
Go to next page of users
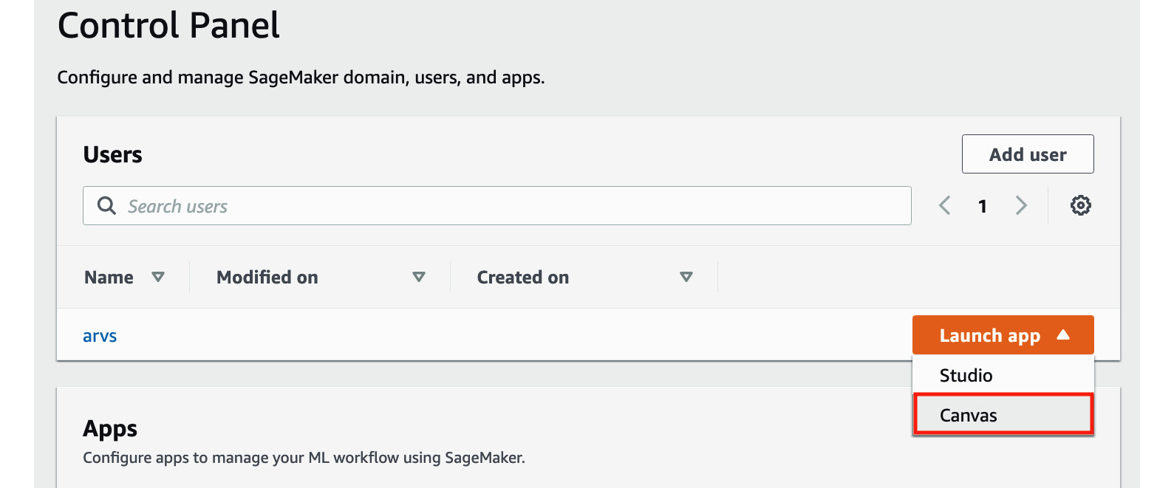coord(1021,205)
